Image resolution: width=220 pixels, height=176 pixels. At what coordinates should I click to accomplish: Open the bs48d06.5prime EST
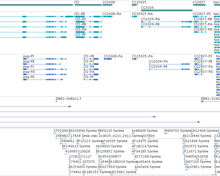point(133,133)
